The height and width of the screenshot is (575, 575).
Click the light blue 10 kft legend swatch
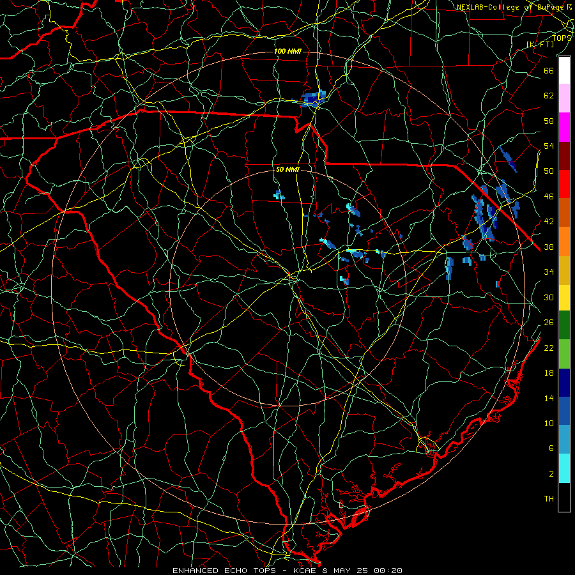[x=564, y=440]
